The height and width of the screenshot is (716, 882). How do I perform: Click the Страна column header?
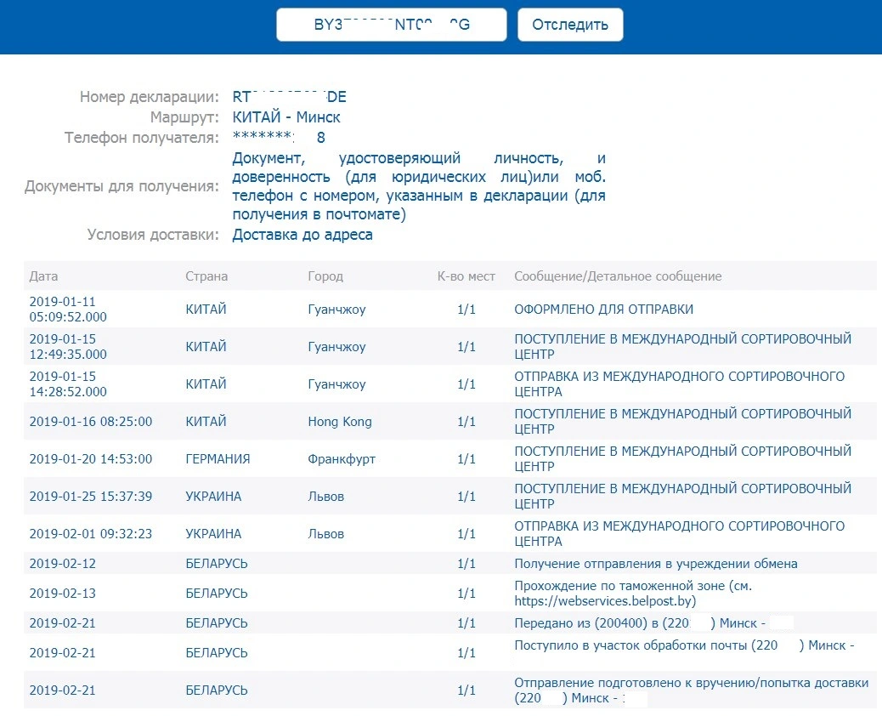[x=206, y=276]
